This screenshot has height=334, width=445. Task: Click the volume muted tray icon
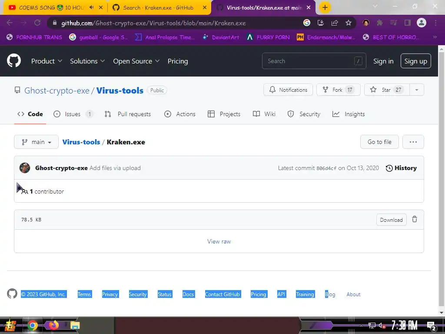pyautogui.click(x=382, y=325)
